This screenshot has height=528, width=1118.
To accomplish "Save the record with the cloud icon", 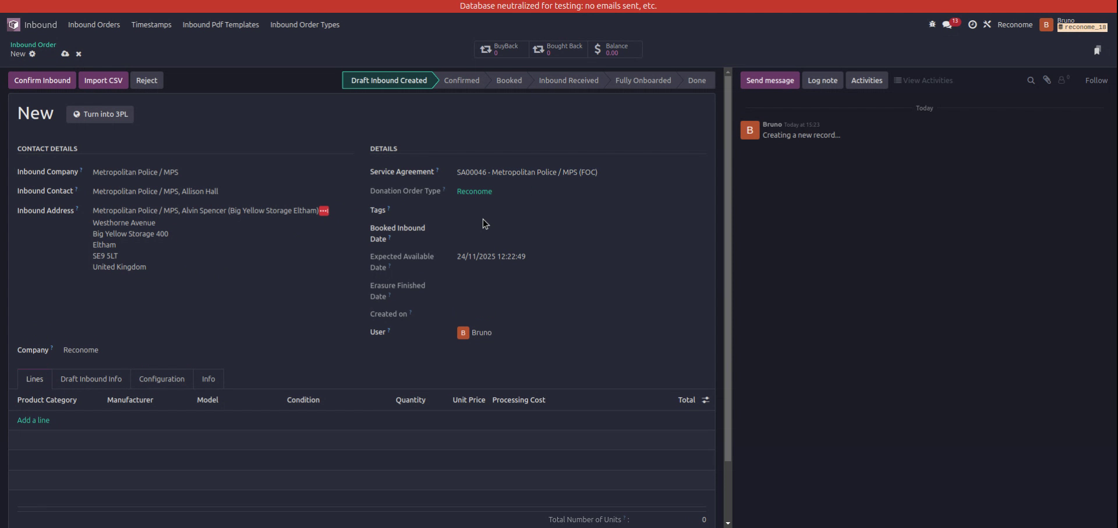I will (65, 53).
